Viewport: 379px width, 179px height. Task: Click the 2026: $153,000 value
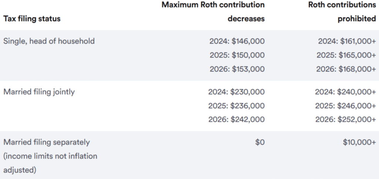tap(237, 69)
